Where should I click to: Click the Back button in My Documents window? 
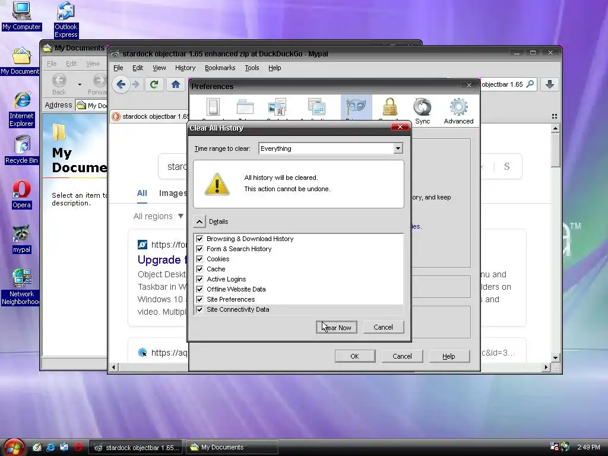click(x=59, y=84)
